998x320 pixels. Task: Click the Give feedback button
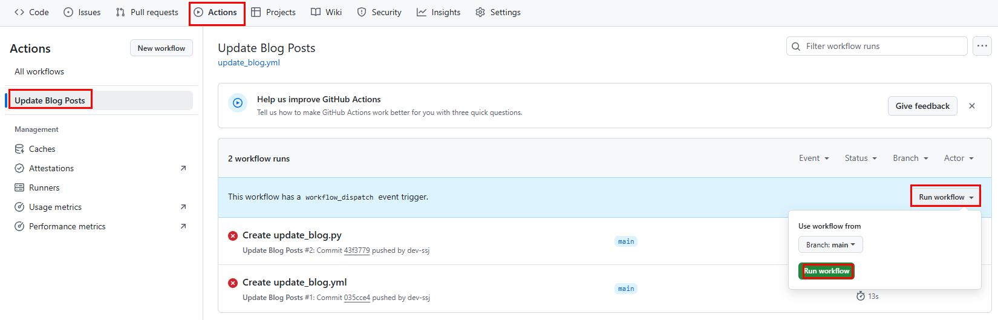click(922, 106)
